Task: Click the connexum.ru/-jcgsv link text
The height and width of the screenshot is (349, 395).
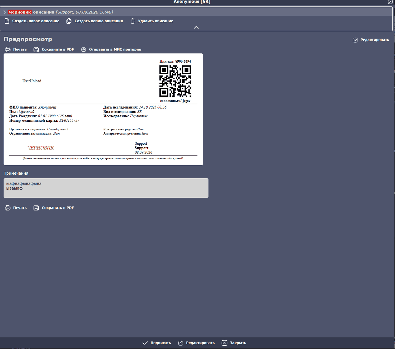Action: coord(175,101)
